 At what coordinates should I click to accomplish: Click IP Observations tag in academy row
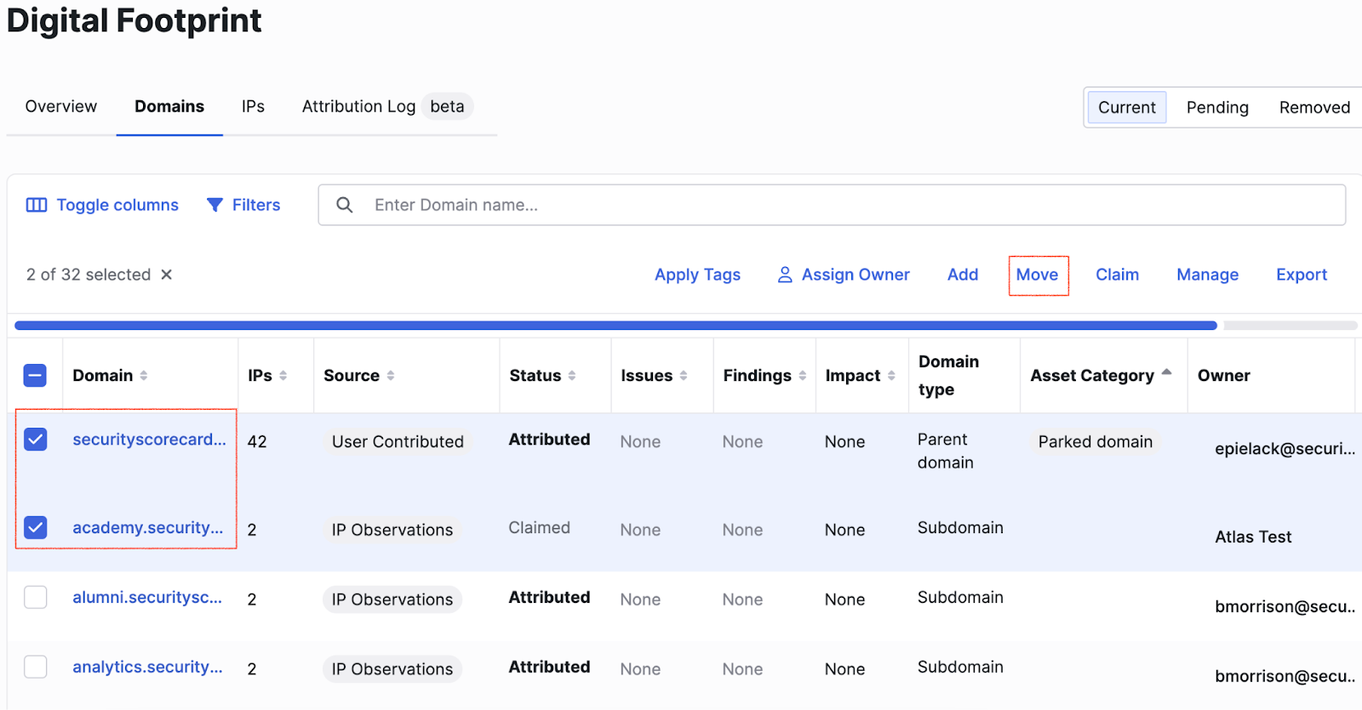pyautogui.click(x=392, y=530)
